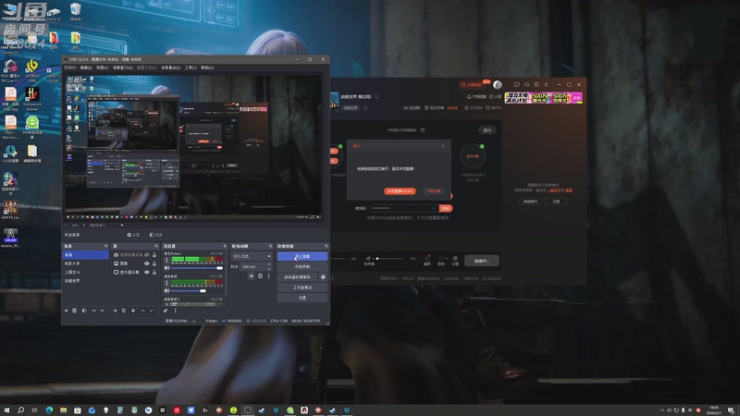Add a new scene in OBS Scenes panel

coord(66,311)
